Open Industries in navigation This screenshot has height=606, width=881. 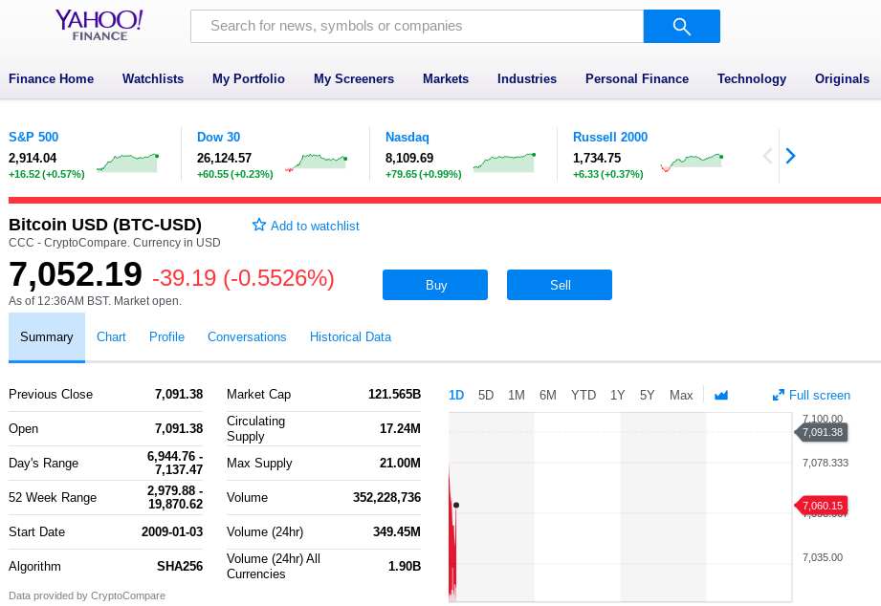click(x=527, y=78)
